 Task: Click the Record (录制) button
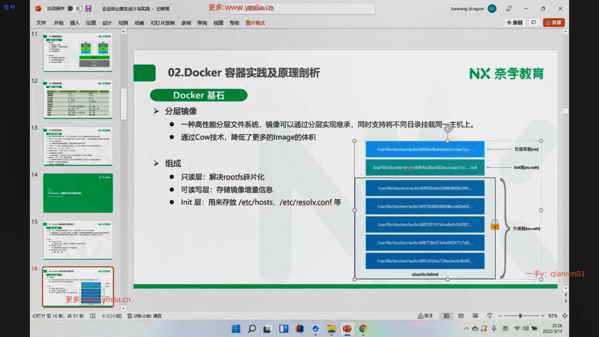click(x=515, y=22)
